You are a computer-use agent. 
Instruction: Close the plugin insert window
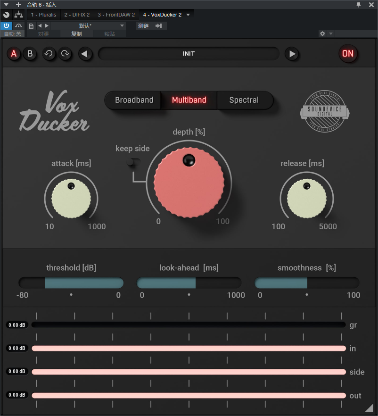coord(371,5)
